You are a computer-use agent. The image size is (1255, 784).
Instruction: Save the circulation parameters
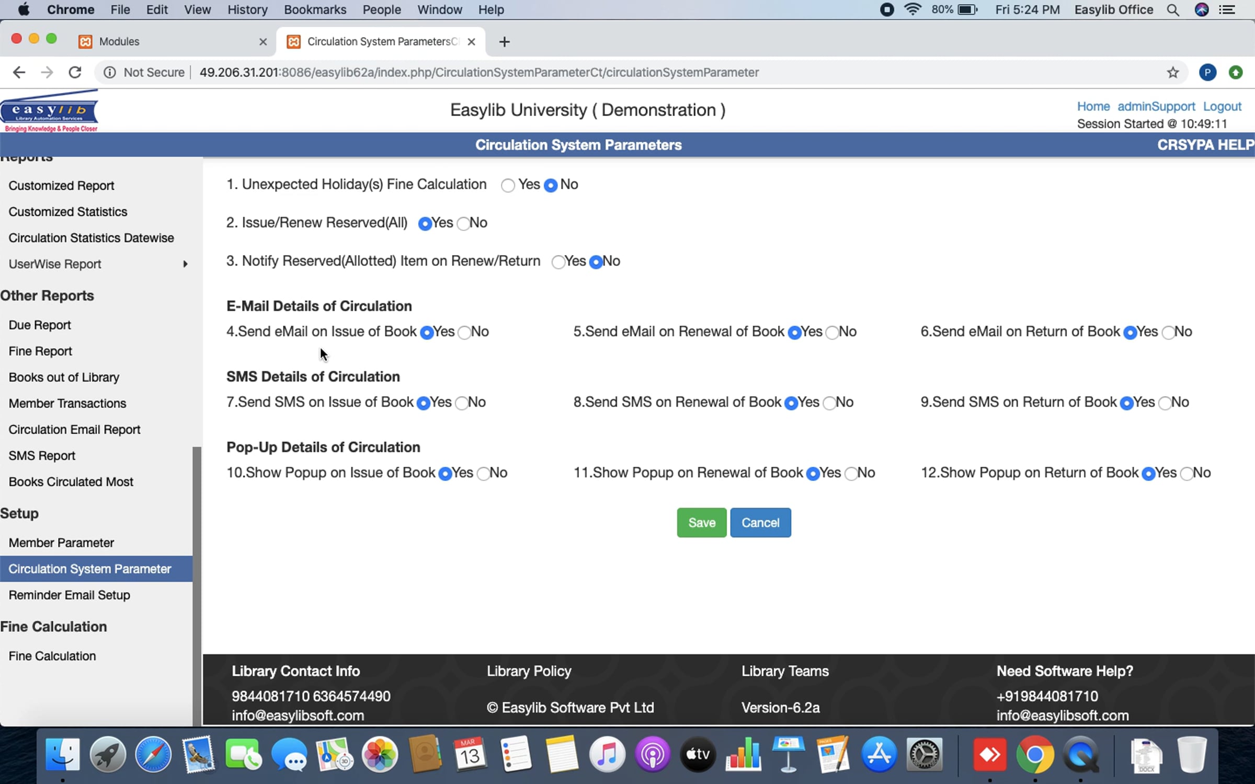(701, 523)
